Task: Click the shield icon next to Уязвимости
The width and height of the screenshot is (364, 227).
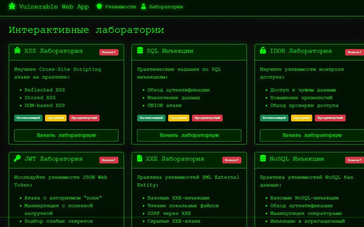Action: [x=99, y=6]
